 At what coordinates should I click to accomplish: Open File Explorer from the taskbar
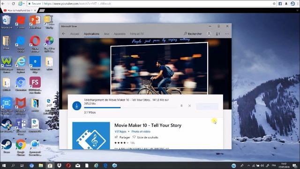tap(41, 166)
